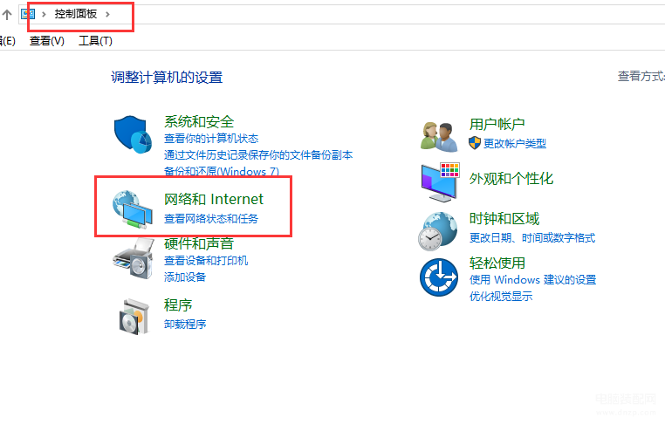This screenshot has height=424, width=665.
Task: Click the 轻松使用 blue circle icon
Action: [x=439, y=277]
